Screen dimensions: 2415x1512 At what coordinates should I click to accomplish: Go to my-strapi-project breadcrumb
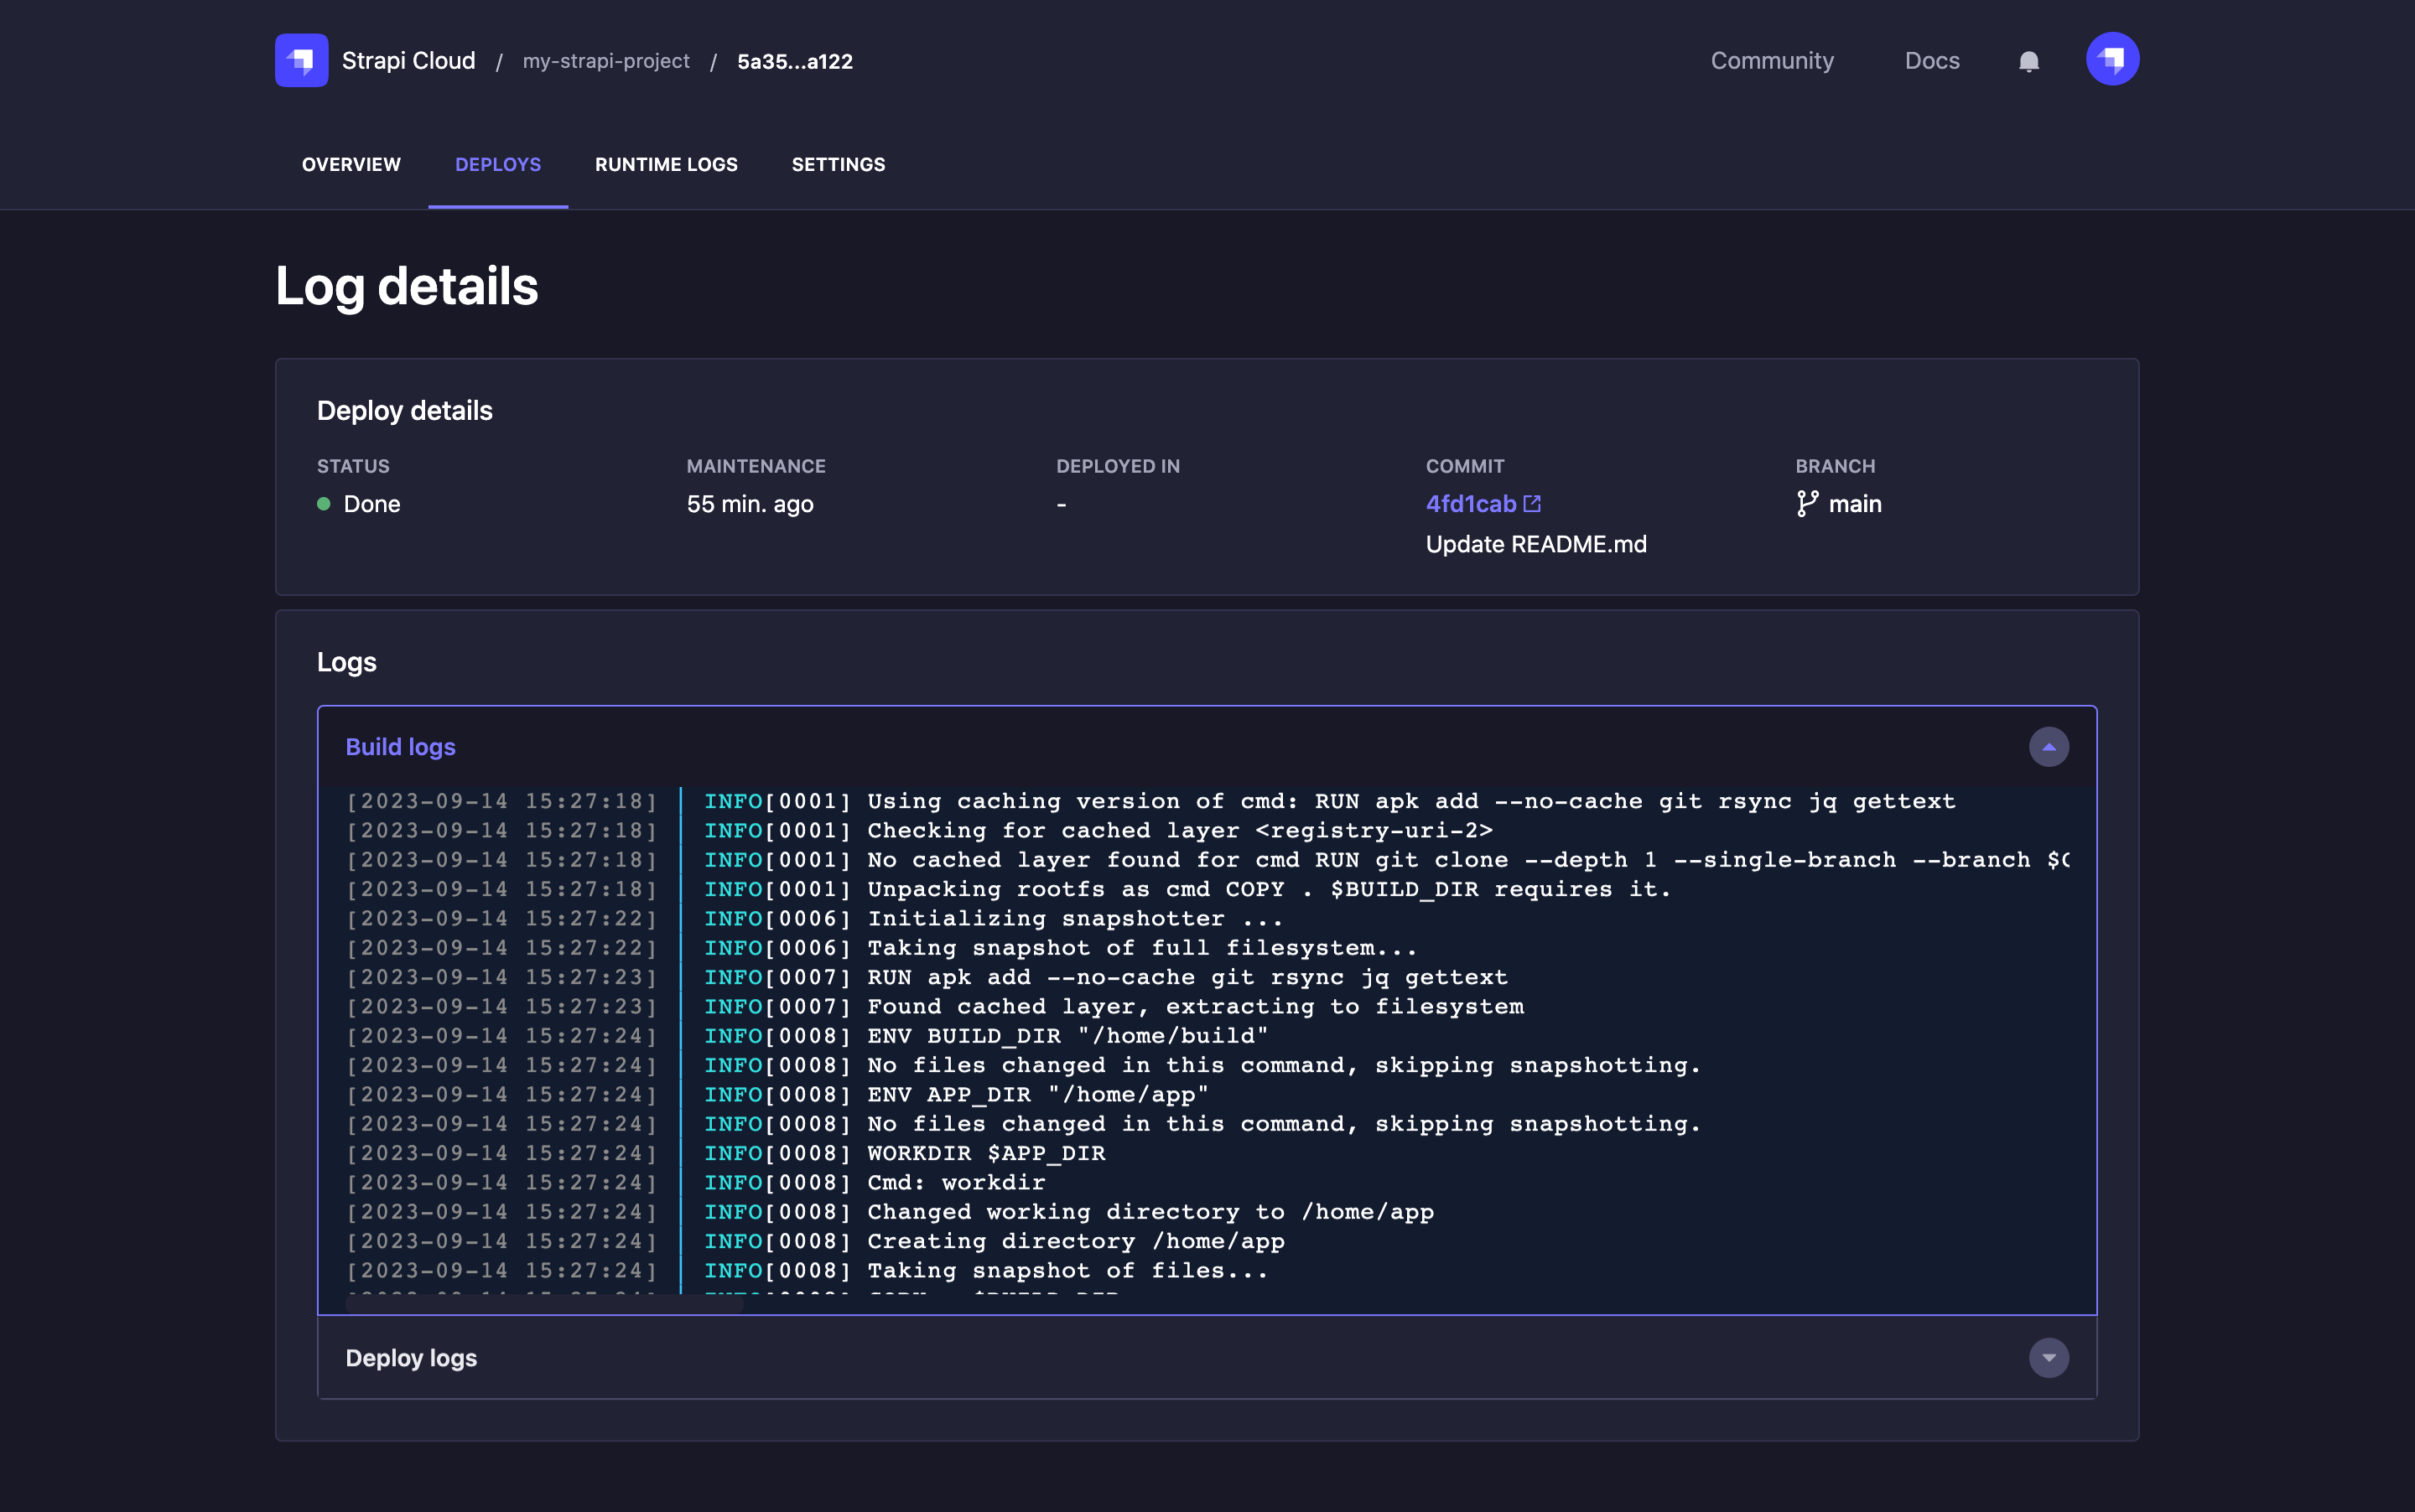(606, 61)
